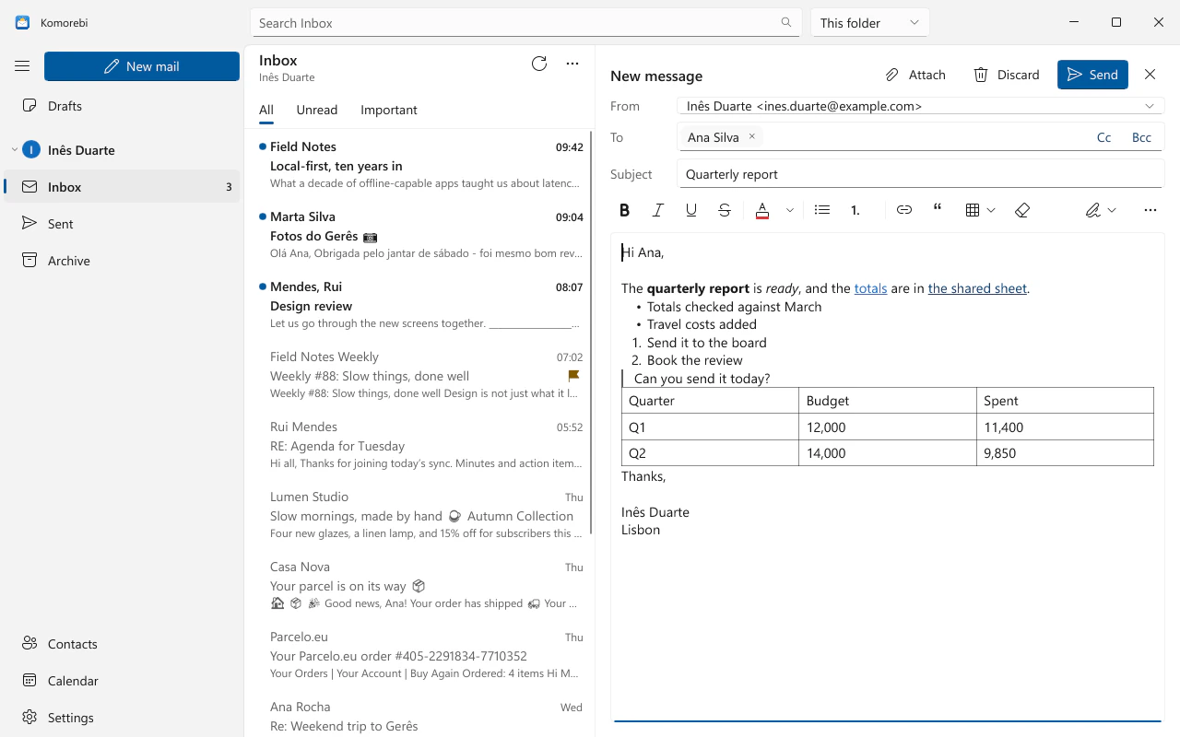Click the Search Inbox field

pyautogui.click(x=525, y=23)
